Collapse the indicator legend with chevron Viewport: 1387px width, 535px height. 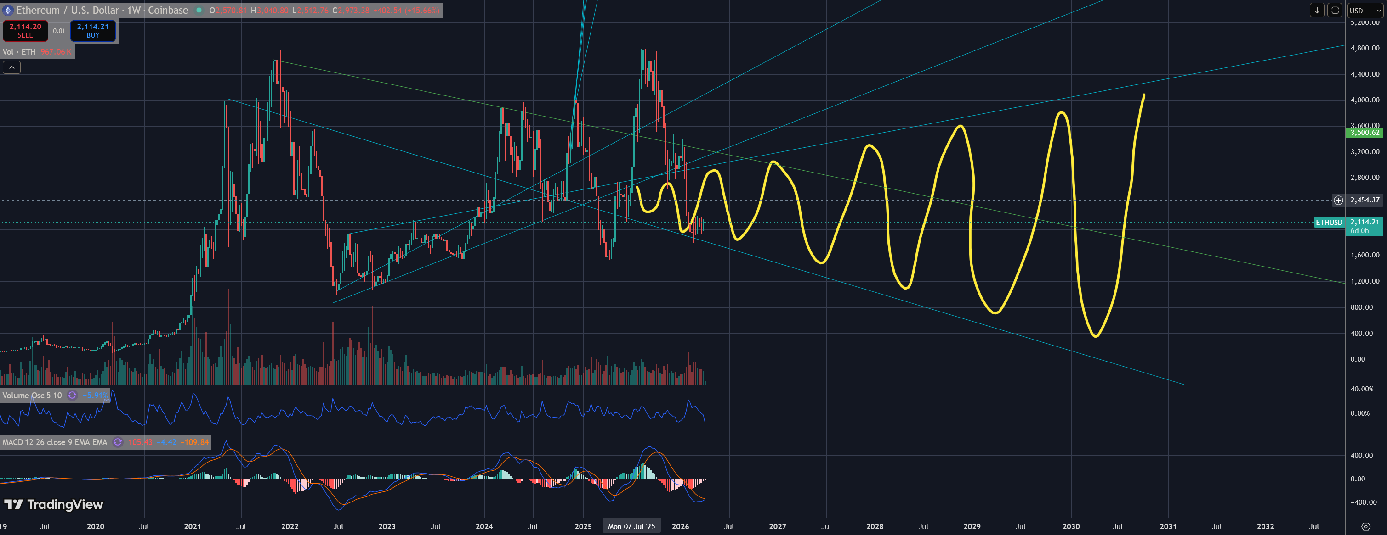click(12, 67)
